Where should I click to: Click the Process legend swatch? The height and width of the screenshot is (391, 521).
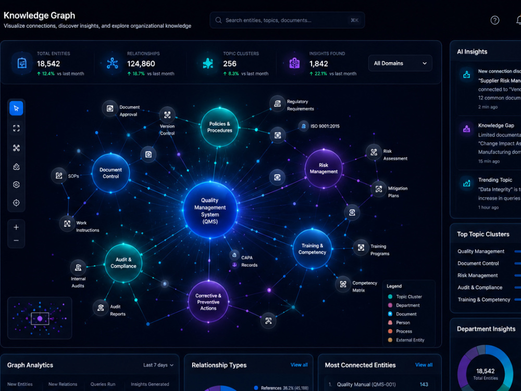(390, 331)
